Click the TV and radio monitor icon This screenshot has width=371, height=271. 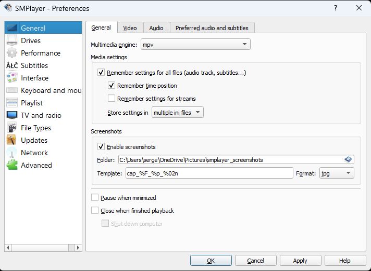click(x=12, y=115)
